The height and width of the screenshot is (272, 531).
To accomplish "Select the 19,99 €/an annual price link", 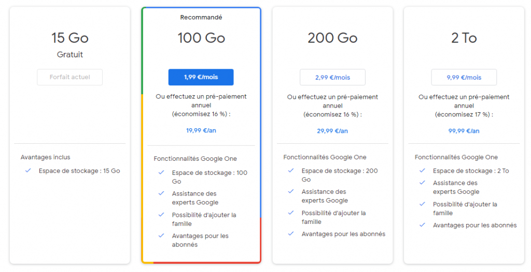I will (201, 130).
